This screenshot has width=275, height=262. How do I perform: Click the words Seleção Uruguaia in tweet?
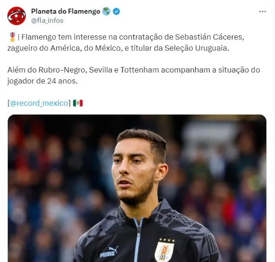click(197, 48)
